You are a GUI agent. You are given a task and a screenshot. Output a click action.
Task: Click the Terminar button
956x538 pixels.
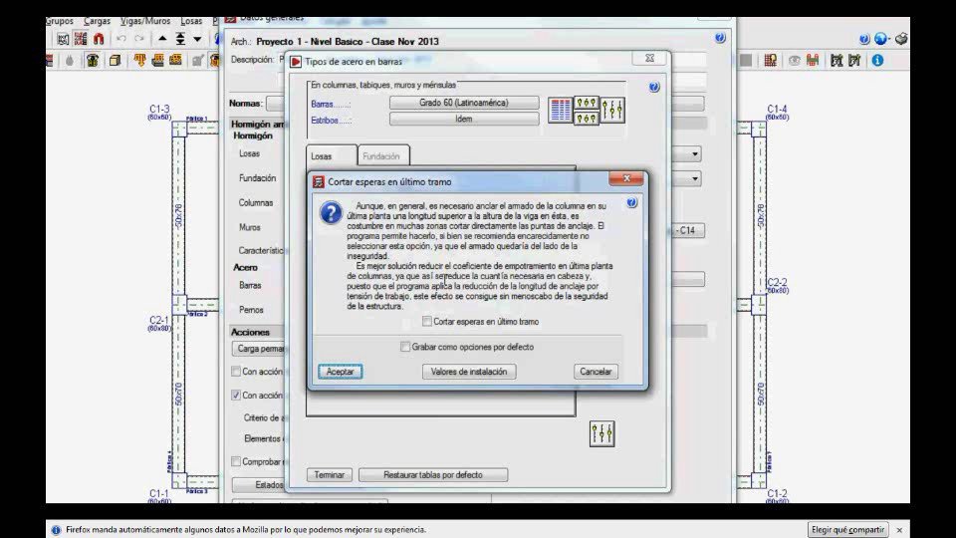pyautogui.click(x=330, y=474)
